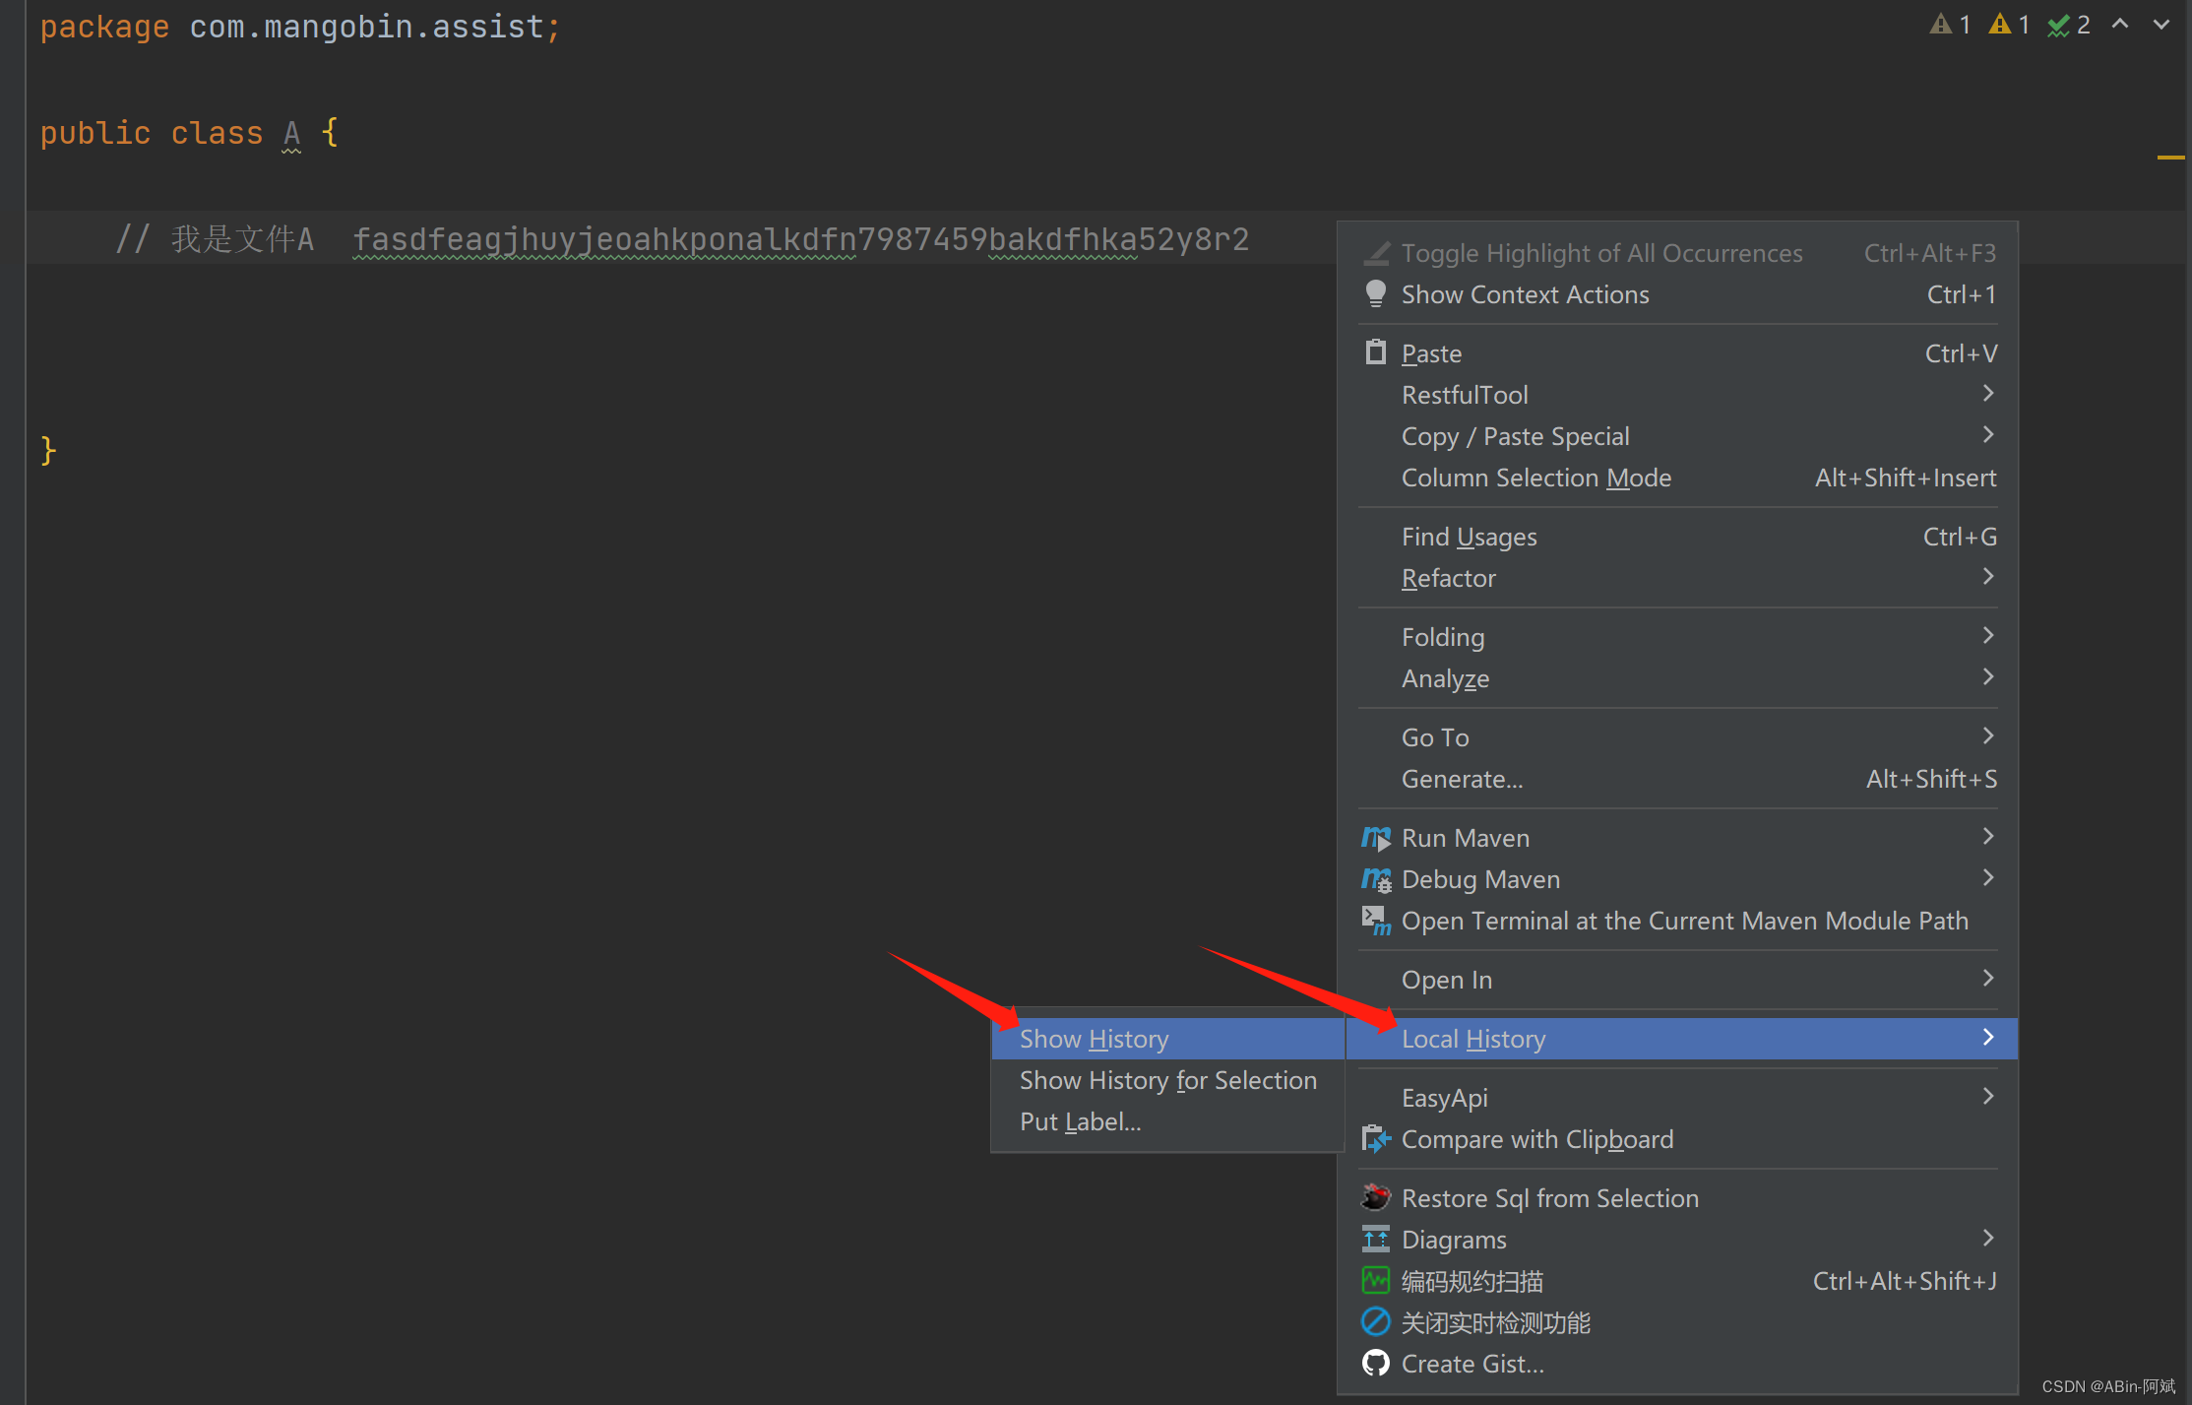Toggle highlight of all occurrences

[1597, 251]
